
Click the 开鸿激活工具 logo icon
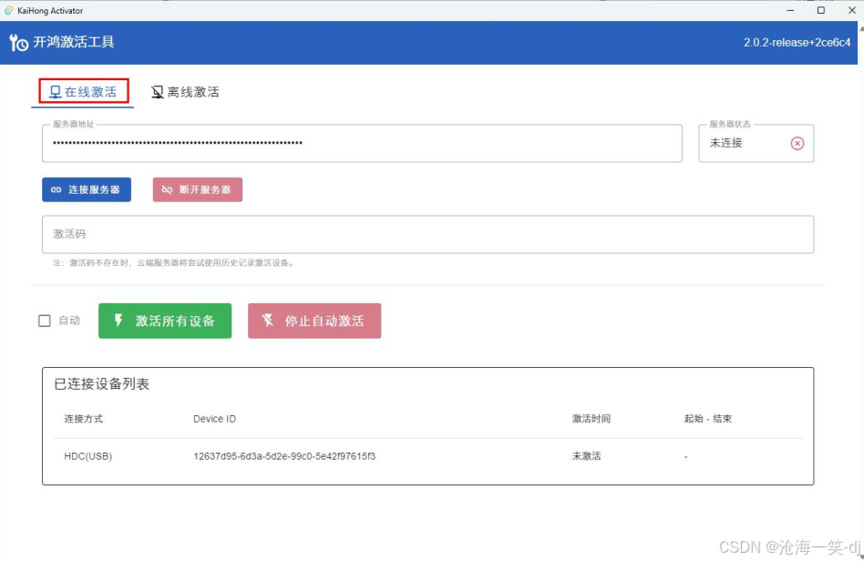[x=19, y=43]
